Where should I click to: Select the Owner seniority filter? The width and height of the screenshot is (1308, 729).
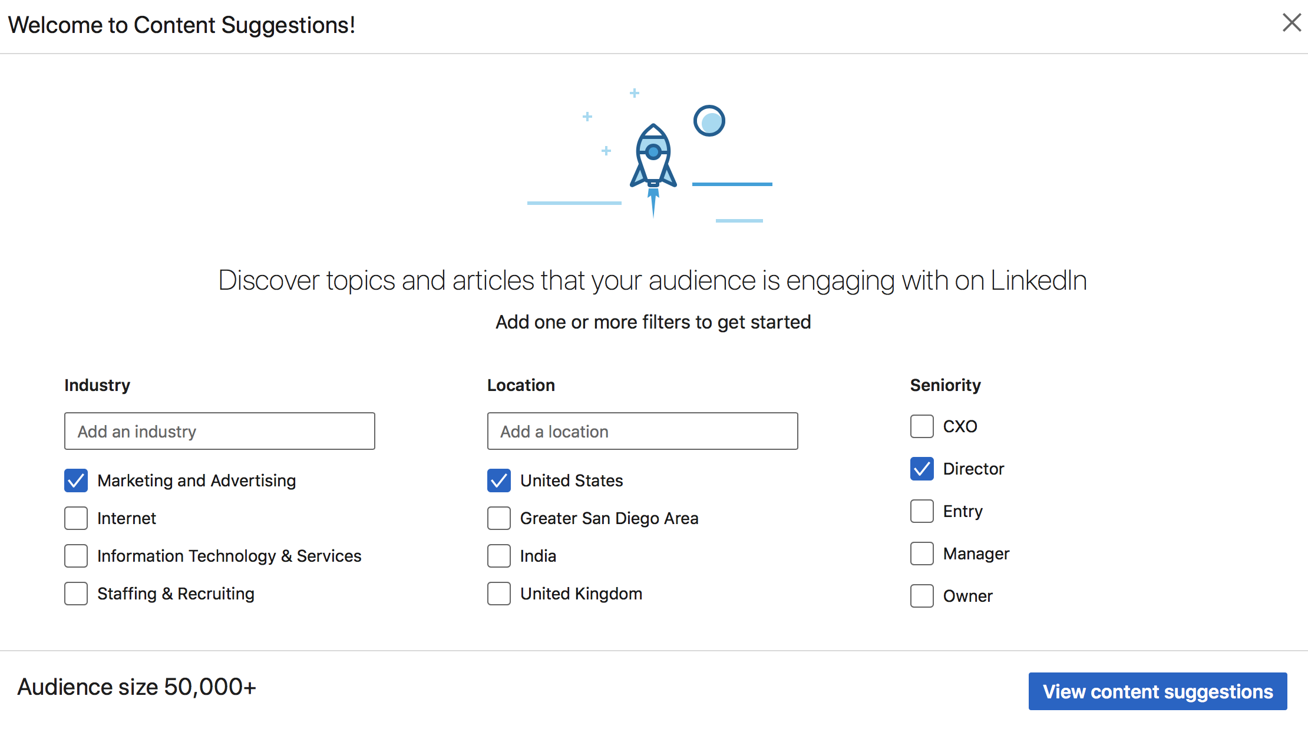tap(921, 596)
